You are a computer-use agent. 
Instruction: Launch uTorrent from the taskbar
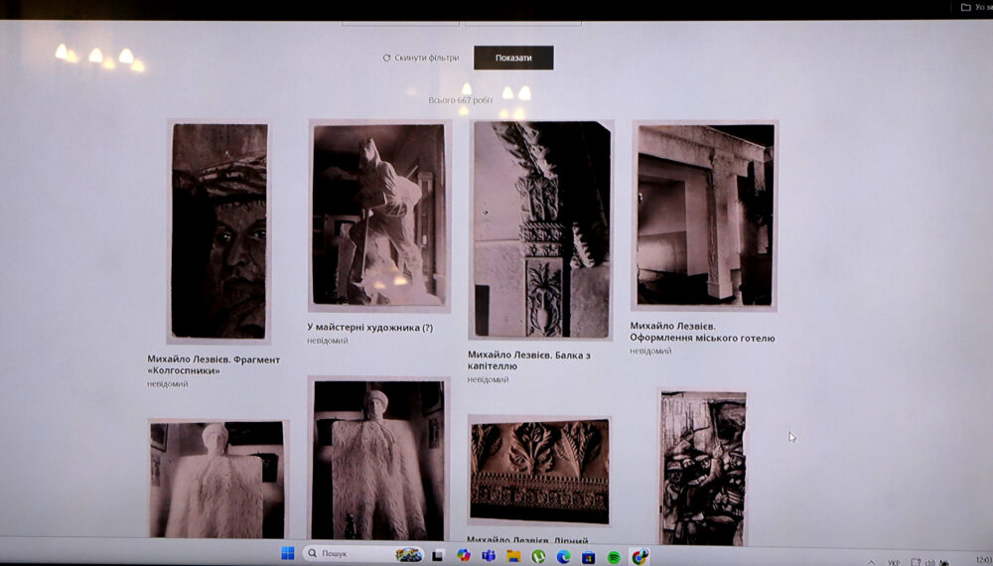tap(538, 556)
